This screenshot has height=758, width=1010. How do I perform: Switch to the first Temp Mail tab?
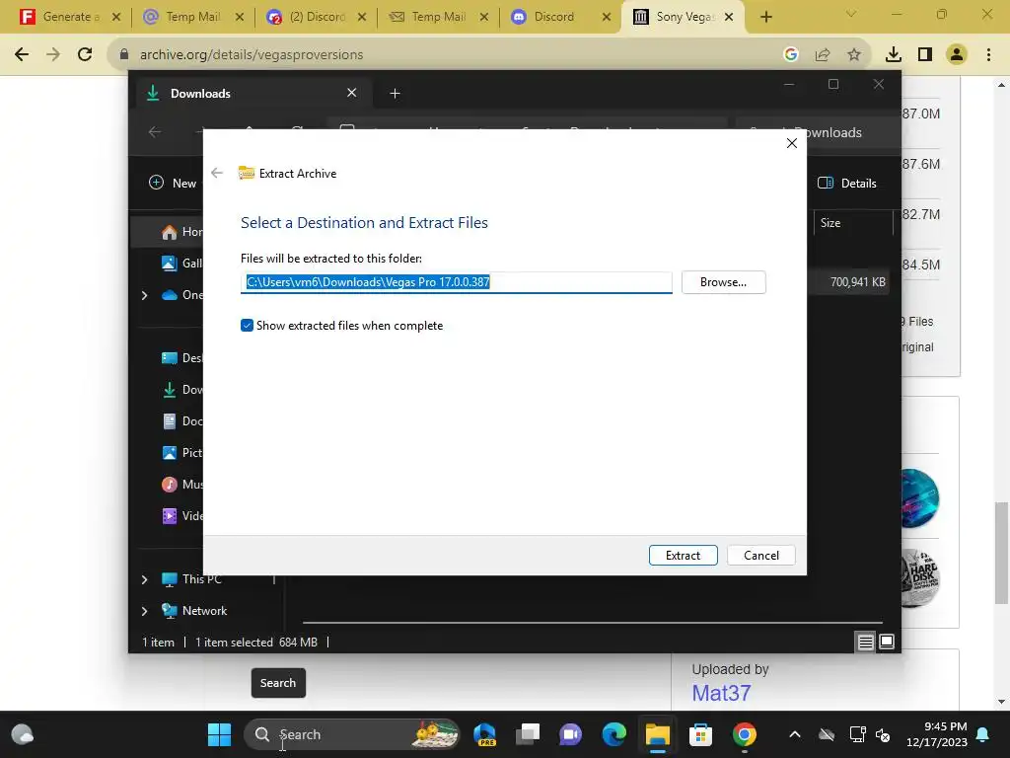pyautogui.click(x=192, y=17)
